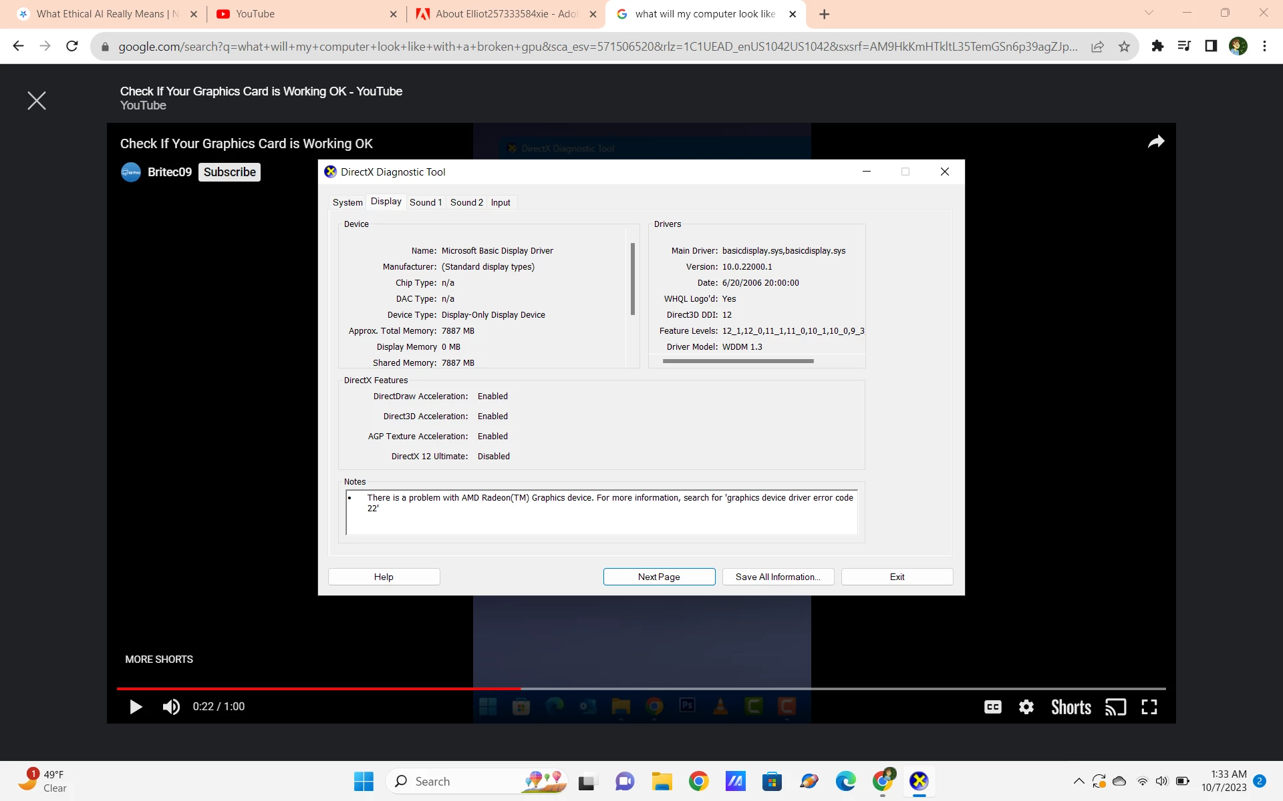Toggle the Chrome side panel
This screenshot has height=801, width=1283.
1211,46
